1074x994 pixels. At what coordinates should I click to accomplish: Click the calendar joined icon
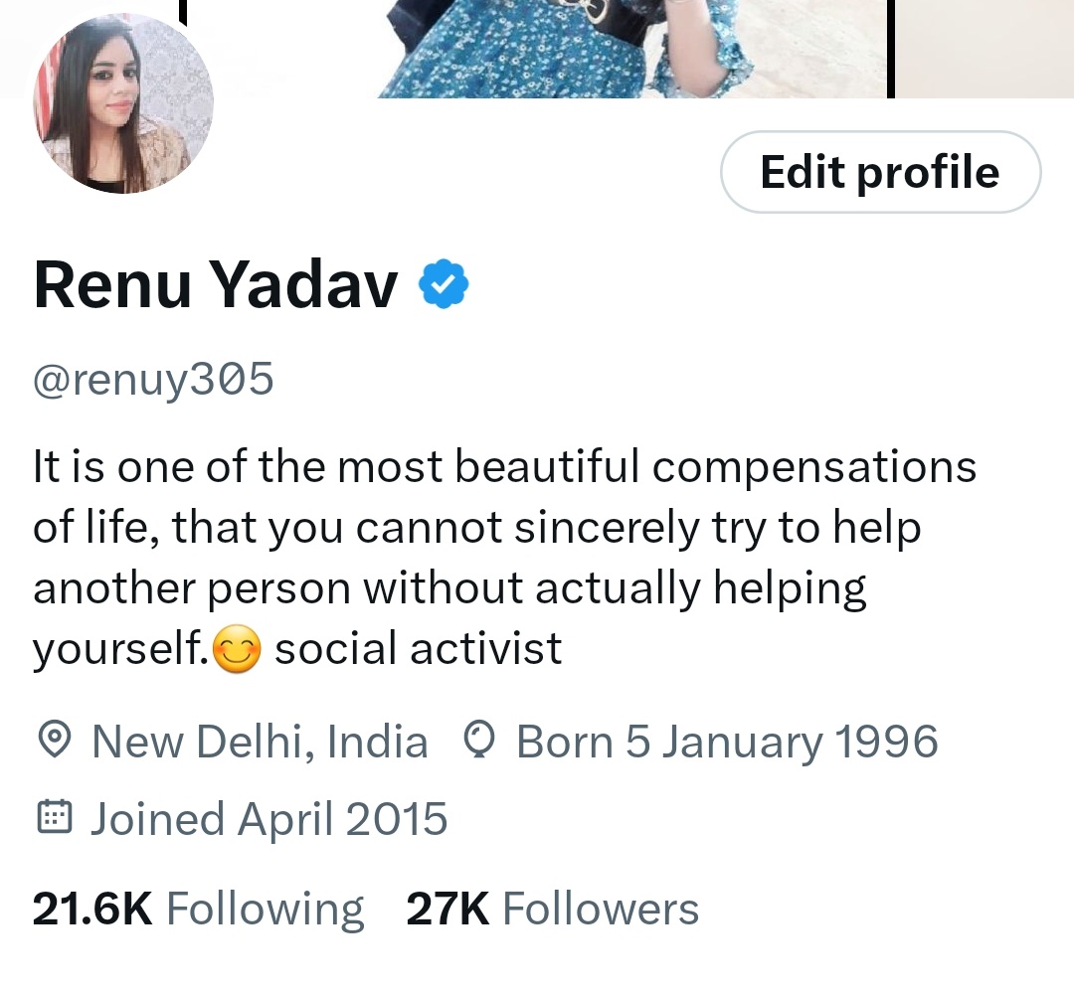click(54, 817)
